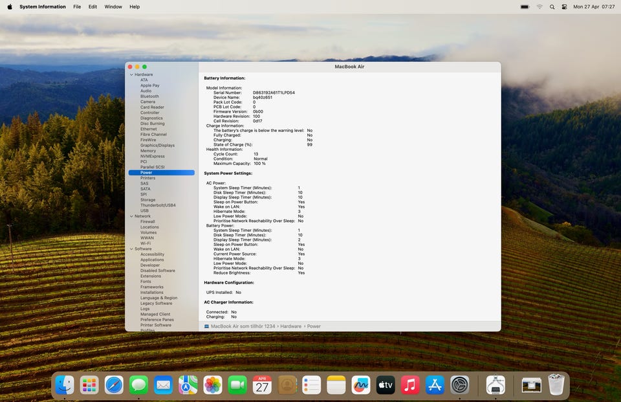Open the Window menu
Screen dimensions: 621x402
pos(113,6)
